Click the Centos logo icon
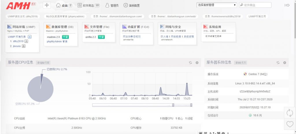Screen dimensions: 296x134 [x=245, y=74]
